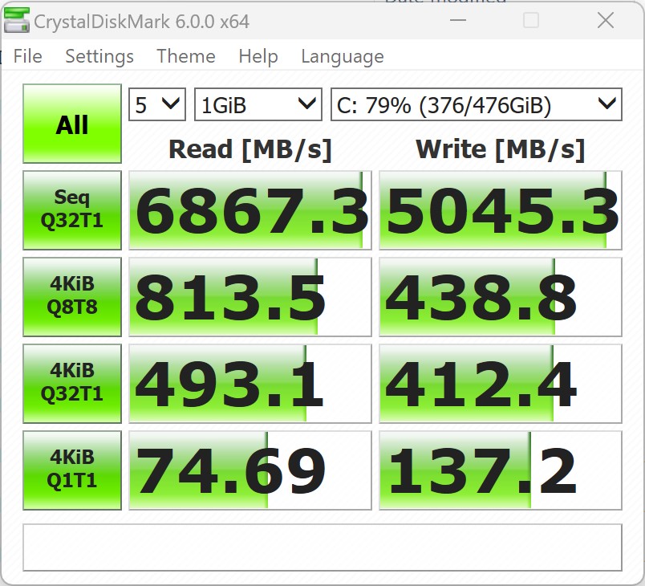Start the 4KiB Q8T8 test
This screenshot has height=586, width=645.
[x=72, y=297]
